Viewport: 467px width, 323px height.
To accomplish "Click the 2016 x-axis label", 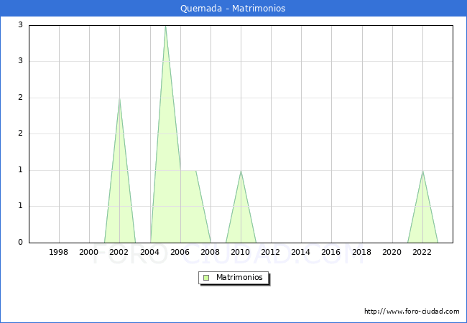I will click(x=331, y=252).
